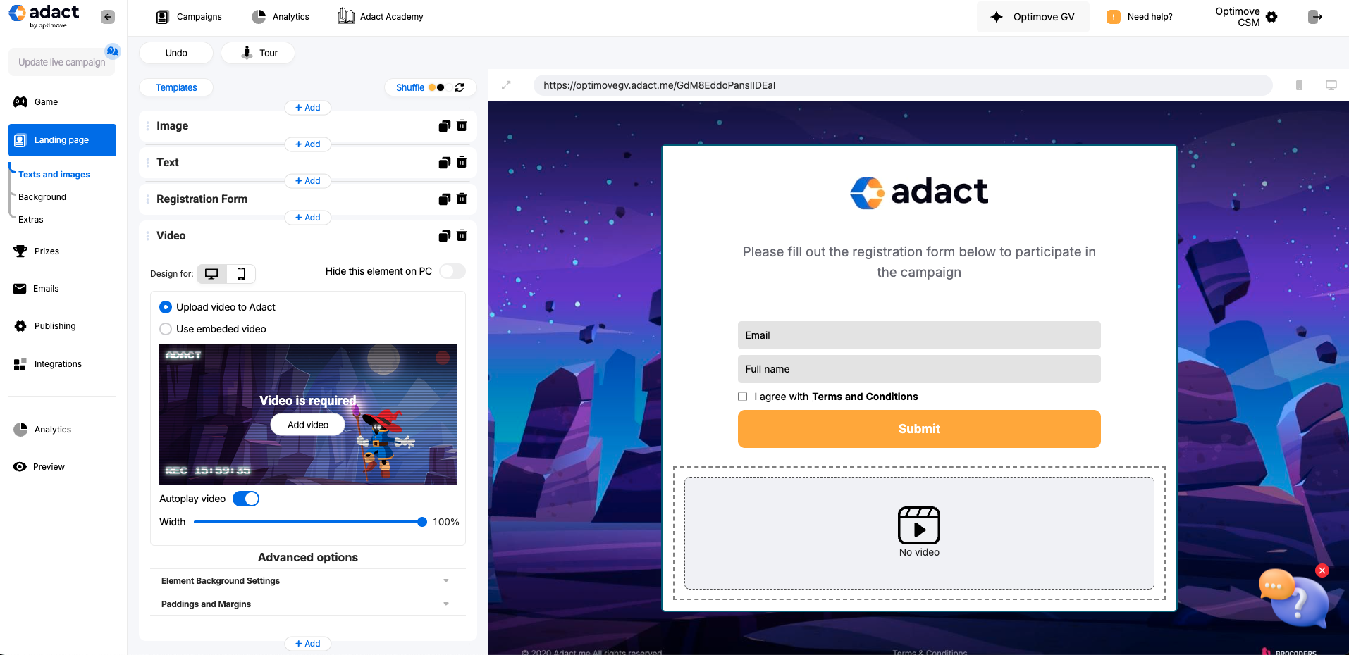Image resolution: width=1349 pixels, height=655 pixels.
Task: Add element below Video block
Action: click(x=308, y=644)
